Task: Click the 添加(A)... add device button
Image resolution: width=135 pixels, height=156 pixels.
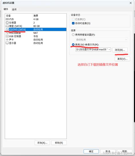Action: pyautogui.click(x=42, y=143)
